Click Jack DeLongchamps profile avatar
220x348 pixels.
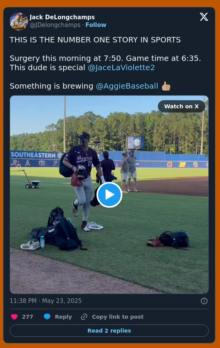pyautogui.click(x=19, y=21)
